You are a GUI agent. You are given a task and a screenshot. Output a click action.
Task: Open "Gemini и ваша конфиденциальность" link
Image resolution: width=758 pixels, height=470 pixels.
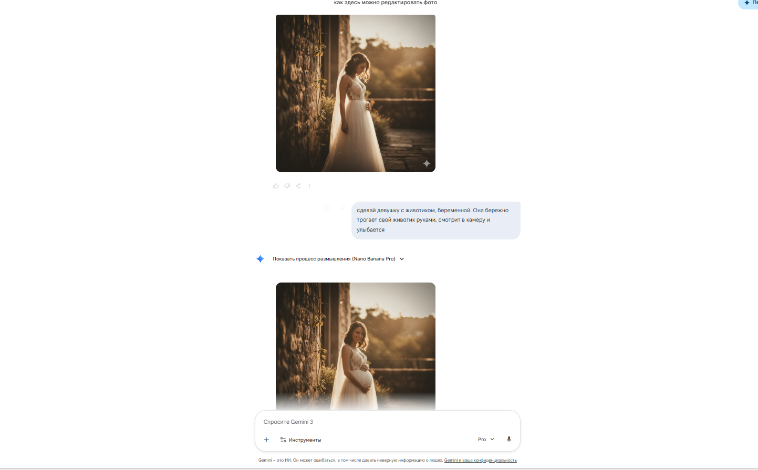coord(480,461)
